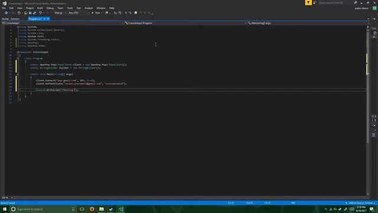The width and height of the screenshot is (378, 213).
Task: Open the Windows action center icon
Action: coord(372,209)
